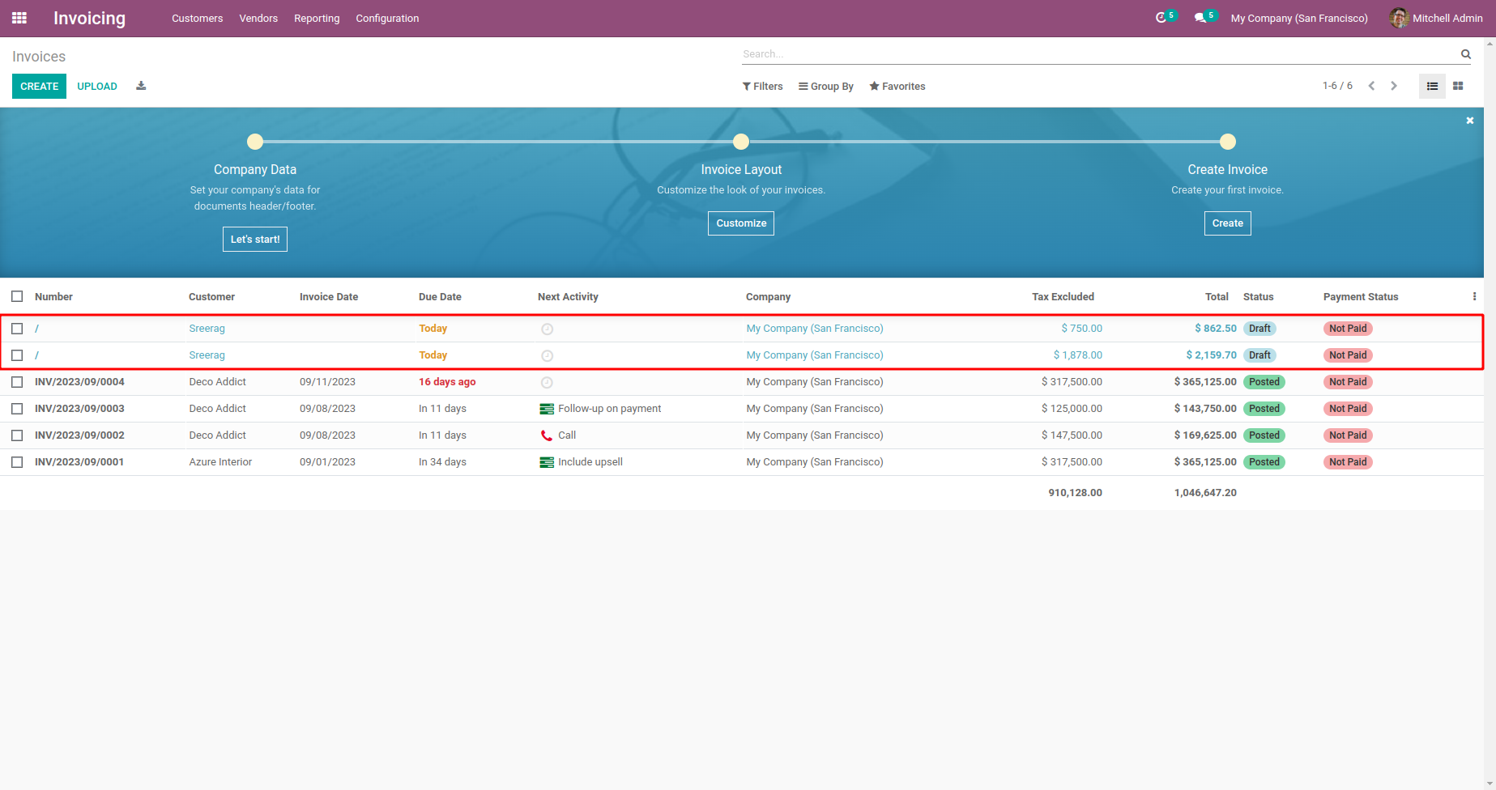Click the search magnifier icon
1496x790 pixels.
click(1465, 54)
